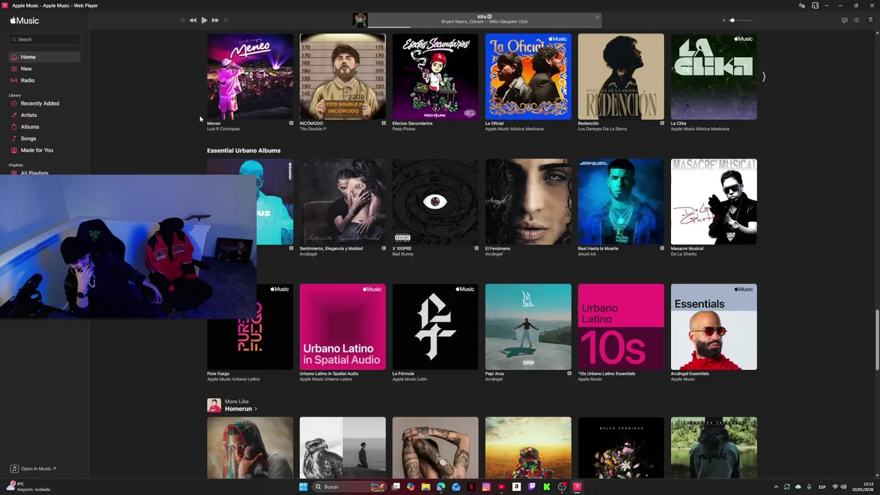Open the Meneo album cover
Viewport: 880px width, 495px height.
click(250, 76)
